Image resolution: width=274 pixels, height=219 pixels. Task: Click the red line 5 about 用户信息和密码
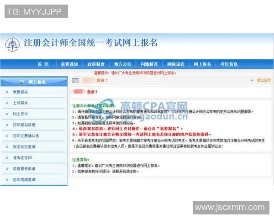pos(142,134)
